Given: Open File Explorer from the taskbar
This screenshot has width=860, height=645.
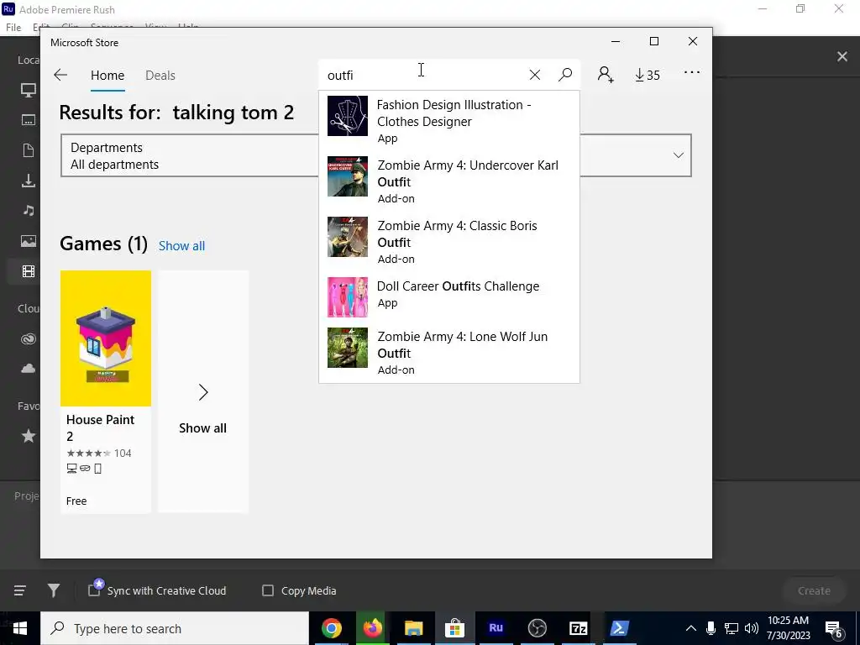Looking at the screenshot, I should point(414,628).
